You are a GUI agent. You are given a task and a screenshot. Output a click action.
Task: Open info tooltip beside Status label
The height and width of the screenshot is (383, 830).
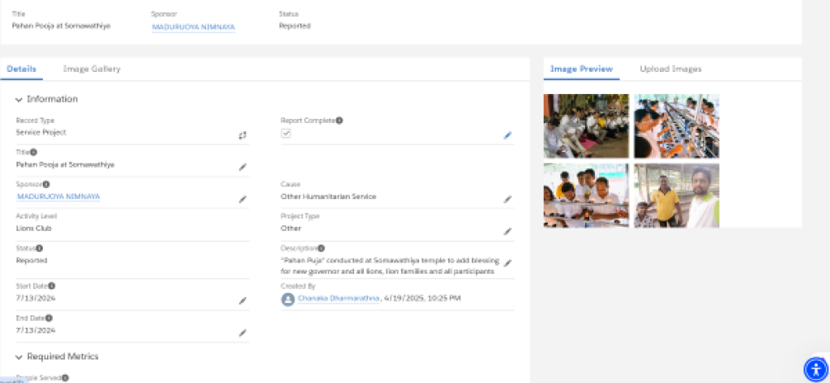[x=39, y=248]
